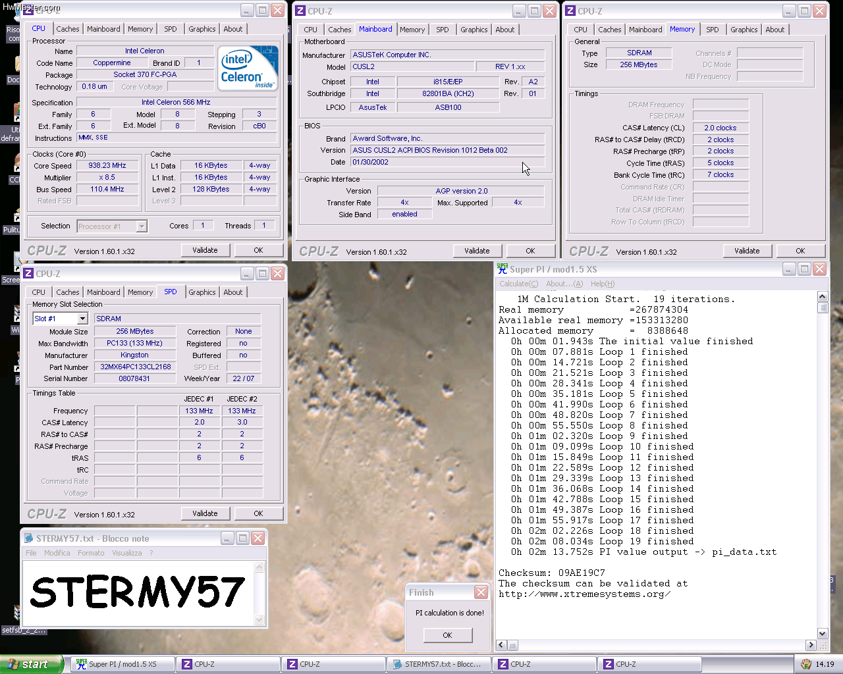Image resolution: width=843 pixels, height=674 pixels.
Task: Open the Graphics tab in CPU window
Action: (x=202, y=29)
